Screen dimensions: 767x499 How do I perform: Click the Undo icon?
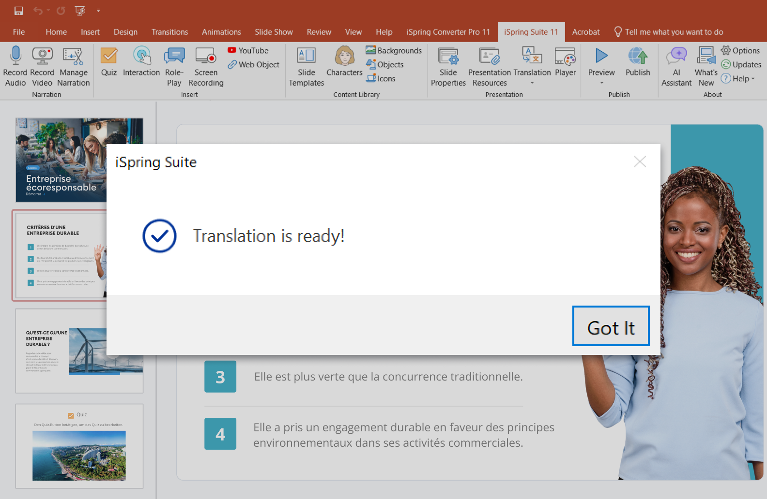click(38, 10)
